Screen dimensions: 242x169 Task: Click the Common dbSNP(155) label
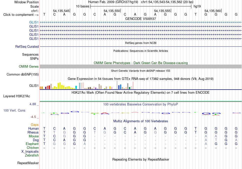pyautogui.click(x=22, y=74)
